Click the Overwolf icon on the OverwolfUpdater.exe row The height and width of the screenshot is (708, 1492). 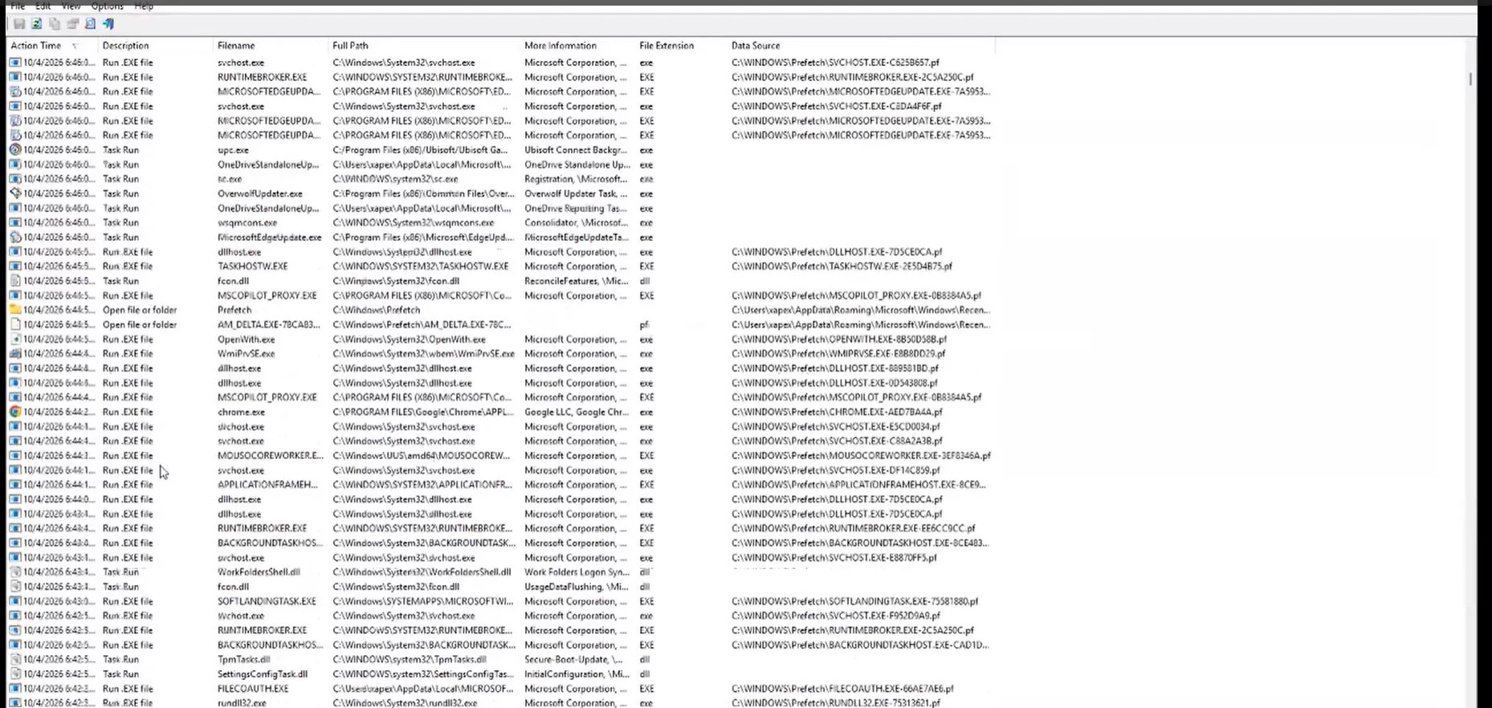coord(15,193)
